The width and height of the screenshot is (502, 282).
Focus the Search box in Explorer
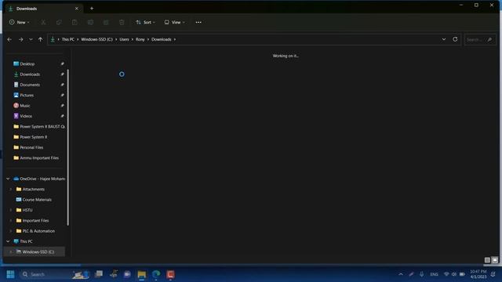pyautogui.click(x=479, y=40)
